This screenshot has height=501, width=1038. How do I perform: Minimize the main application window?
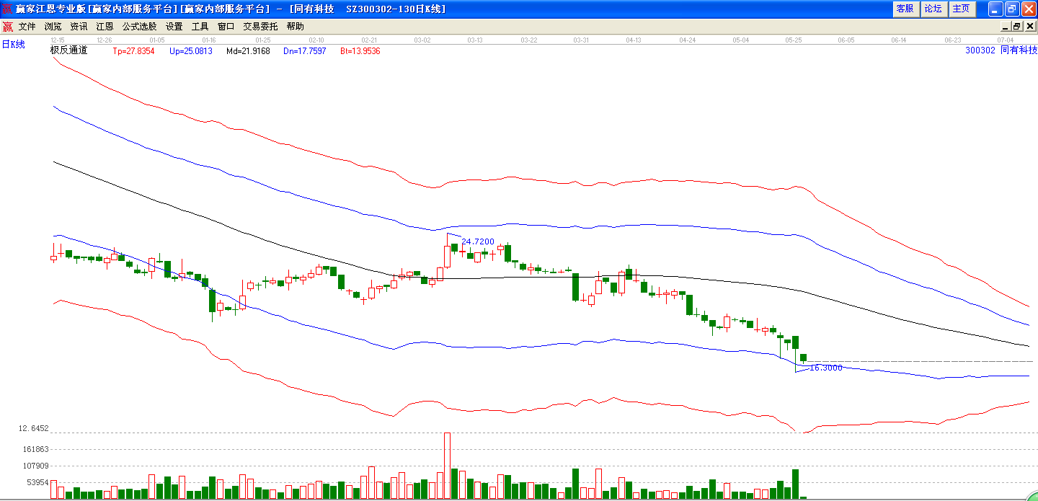point(995,9)
